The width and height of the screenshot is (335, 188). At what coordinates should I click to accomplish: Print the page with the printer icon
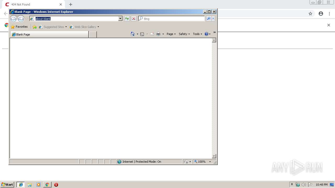[158, 34]
